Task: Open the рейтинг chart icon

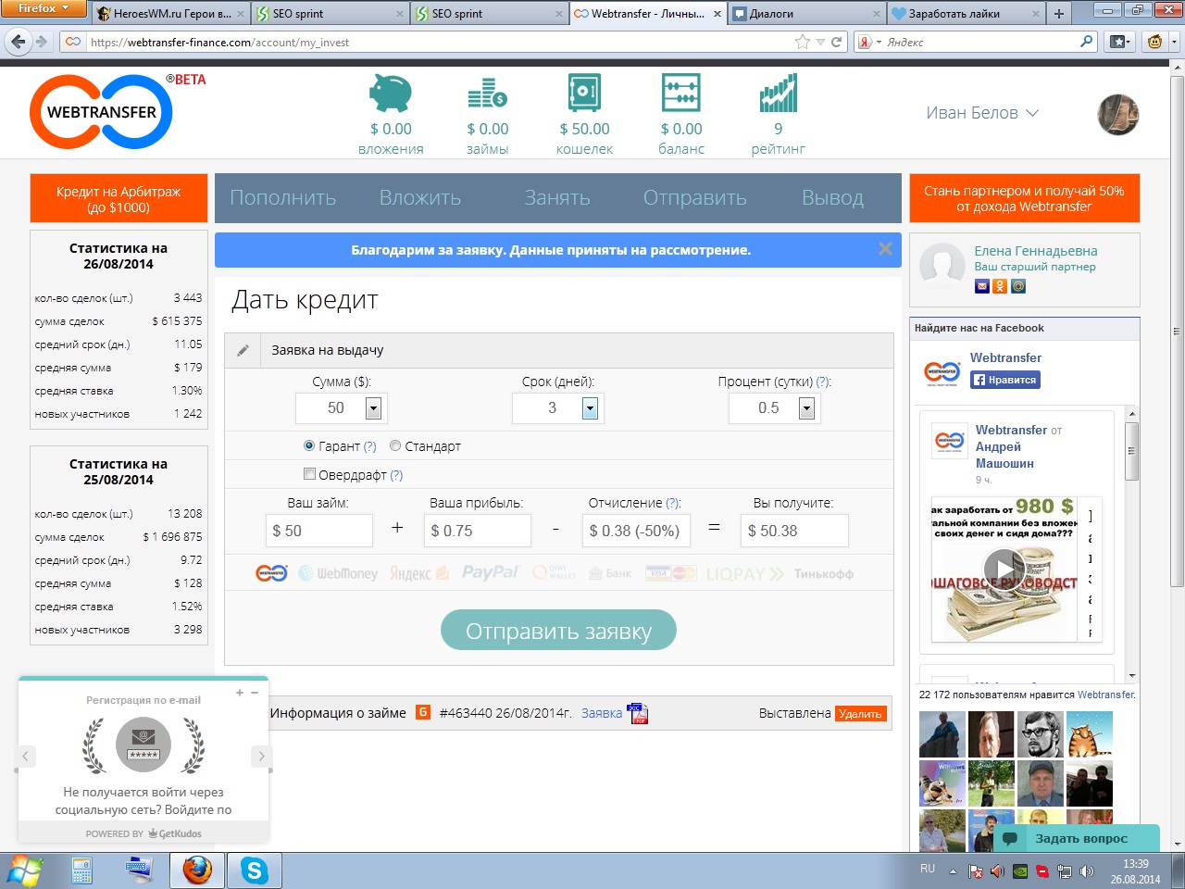Action: tap(778, 93)
